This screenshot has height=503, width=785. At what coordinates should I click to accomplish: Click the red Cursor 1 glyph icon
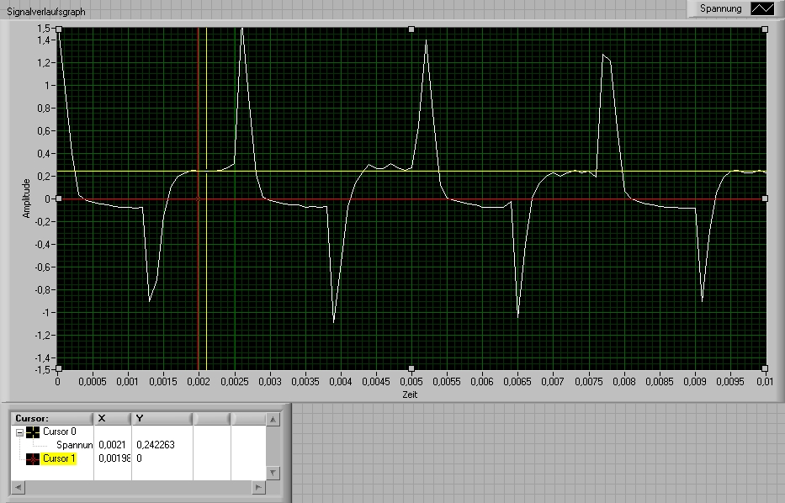click(33, 458)
